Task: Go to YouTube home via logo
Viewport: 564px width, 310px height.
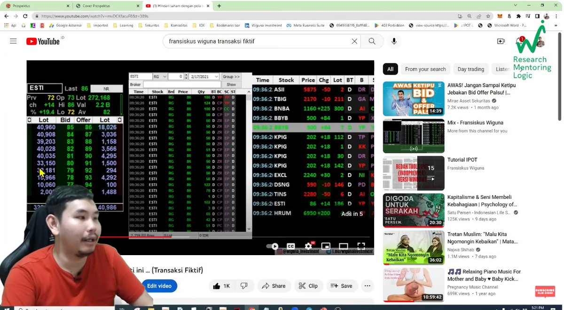Action: pos(43,41)
